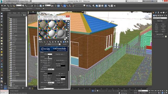Toggle Use interpolation checkbox under Refraction
The height and width of the screenshot is (94, 168).
52,79
